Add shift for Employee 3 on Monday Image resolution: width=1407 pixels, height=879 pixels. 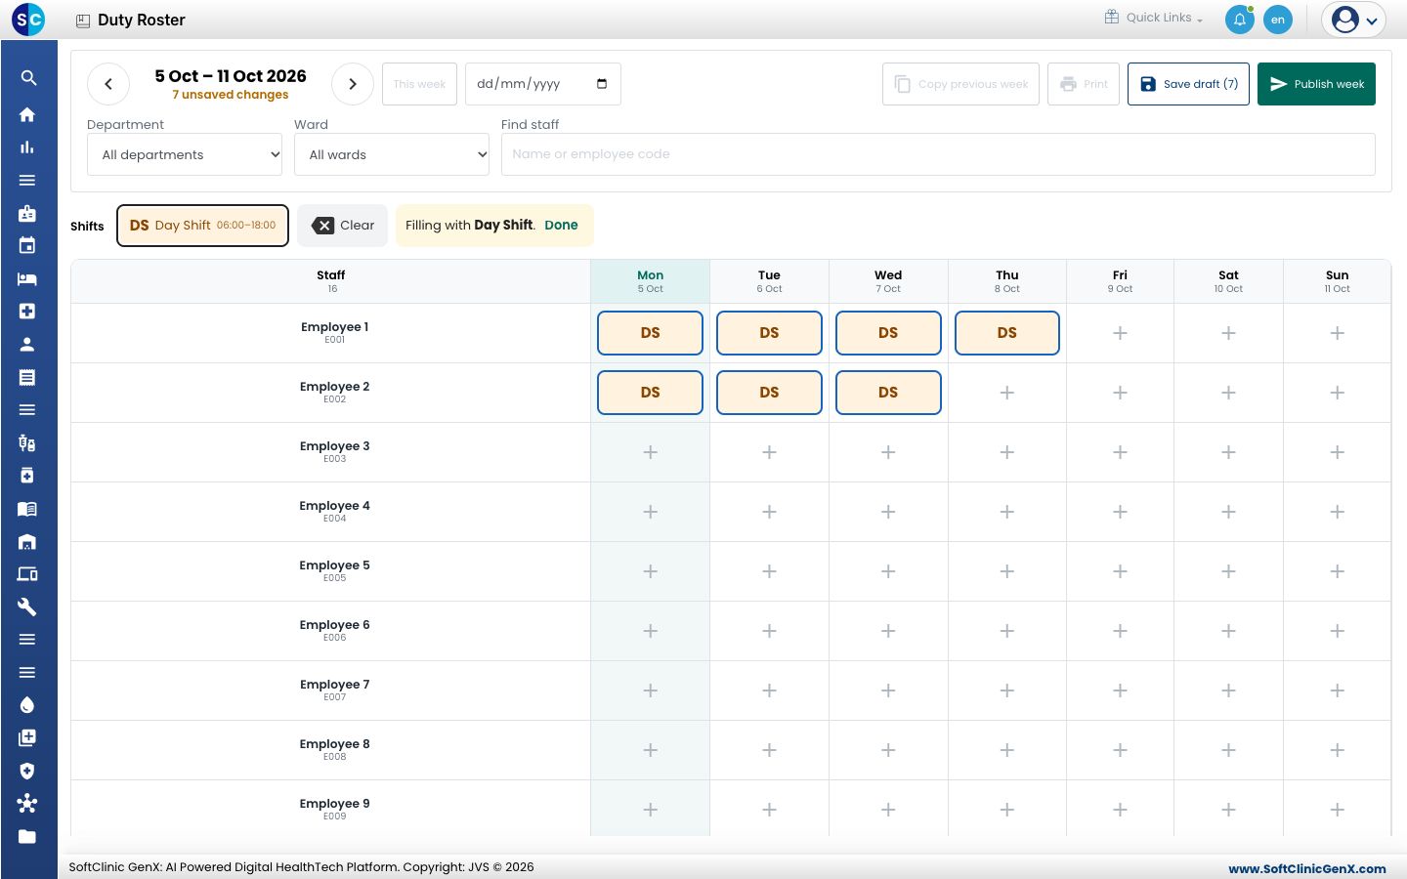tap(650, 452)
